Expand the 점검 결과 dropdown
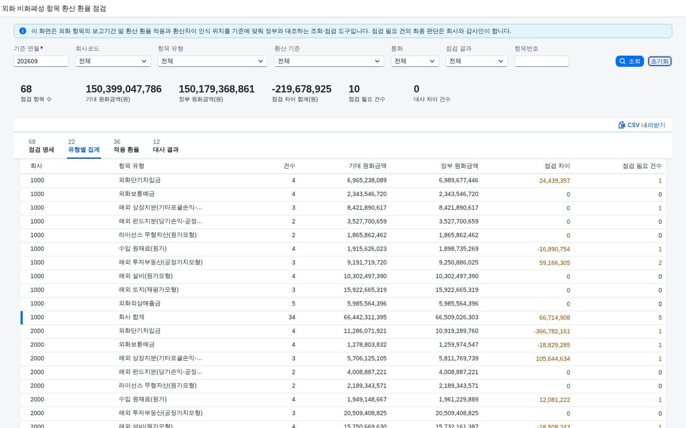The height and width of the screenshot is (428, 686). tap(476, 61)
